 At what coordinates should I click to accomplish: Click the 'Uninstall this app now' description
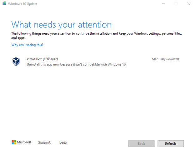pos(77,64)
